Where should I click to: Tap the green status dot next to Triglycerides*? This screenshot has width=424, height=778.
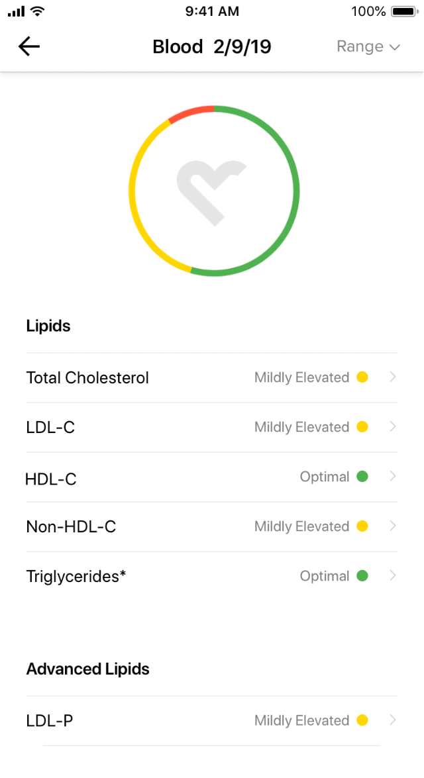pos(362,575)
